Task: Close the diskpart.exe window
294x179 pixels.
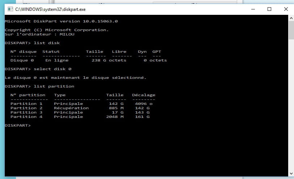Action: tap(286, 9)
